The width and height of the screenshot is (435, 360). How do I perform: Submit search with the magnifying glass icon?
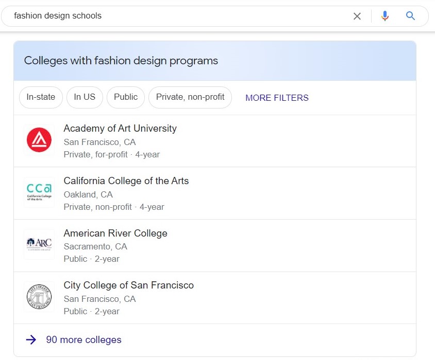410,16
